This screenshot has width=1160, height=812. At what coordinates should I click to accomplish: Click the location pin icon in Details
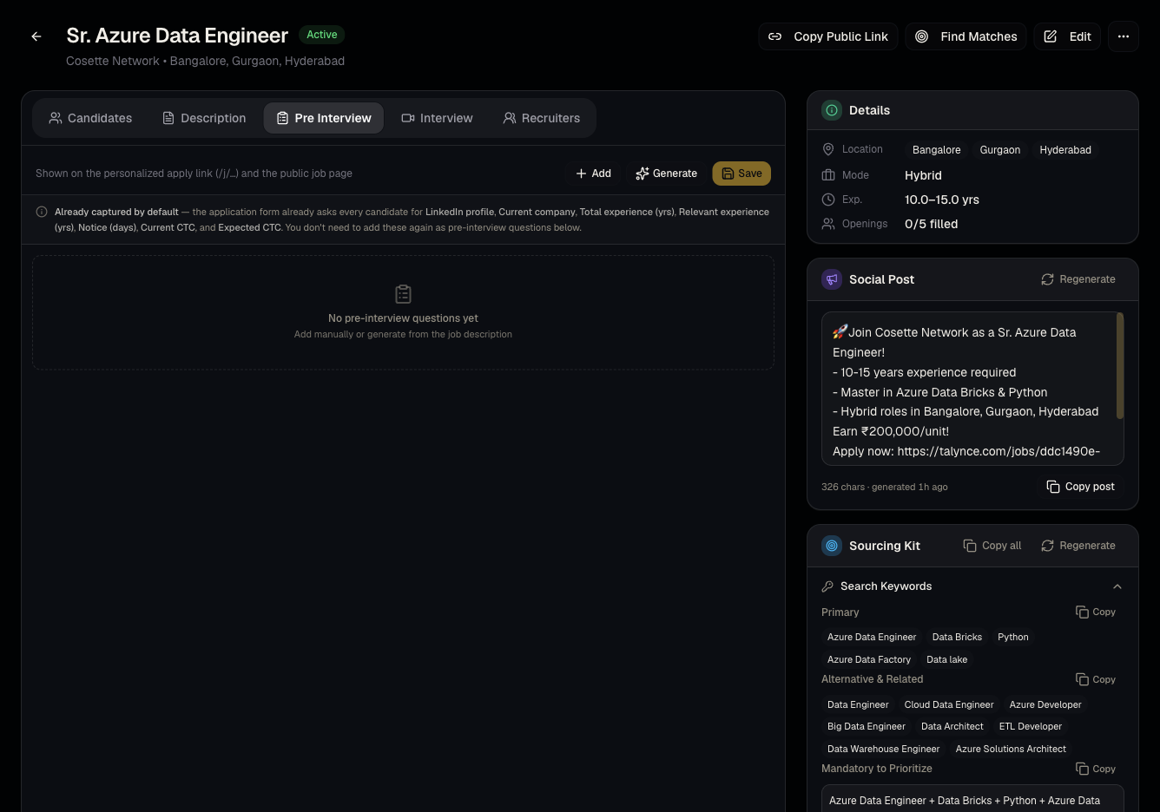pyautogui.click(x=828, y=149)
